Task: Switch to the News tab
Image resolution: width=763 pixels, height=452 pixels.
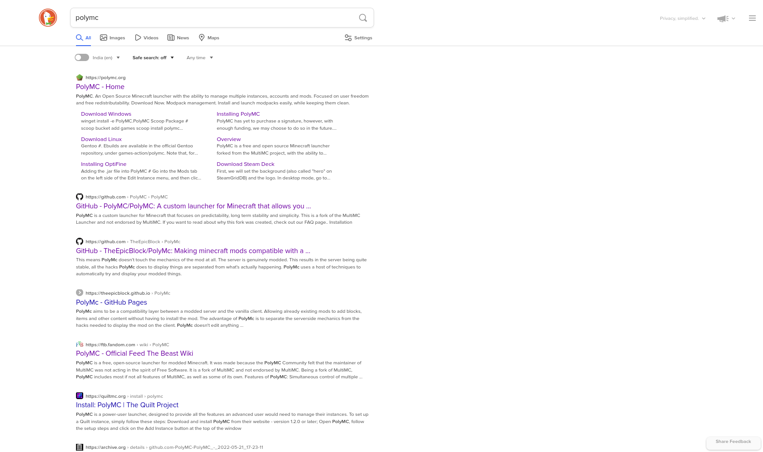Action: tap(178, 38)
